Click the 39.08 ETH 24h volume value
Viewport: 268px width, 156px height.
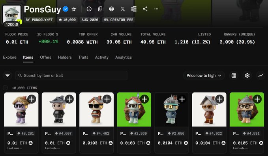coord(119,42)
